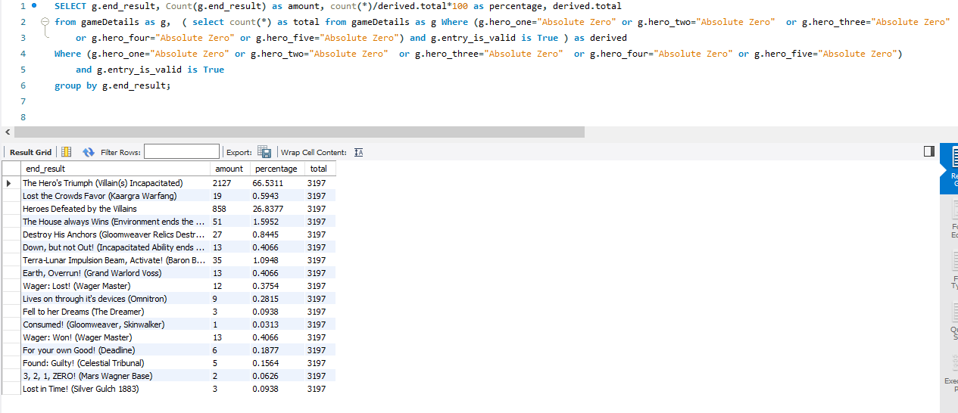Click the total column header
Image resolution: width=958 pixels, height=413 pixels.
[x=319, y=169]
